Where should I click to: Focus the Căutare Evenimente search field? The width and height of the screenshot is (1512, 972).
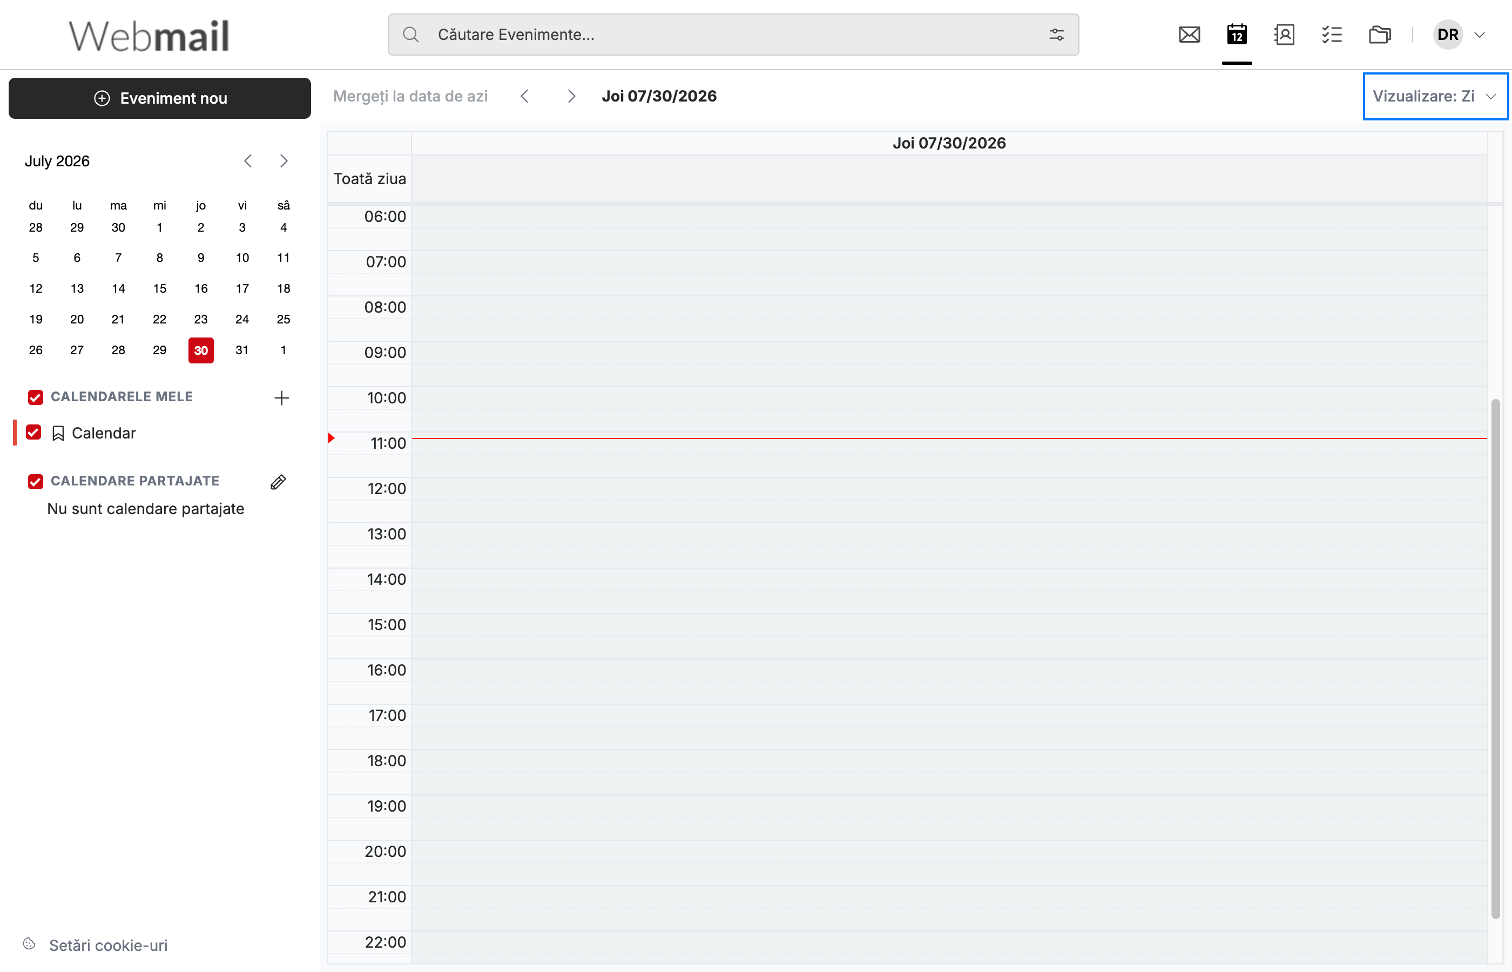point(733,35)
